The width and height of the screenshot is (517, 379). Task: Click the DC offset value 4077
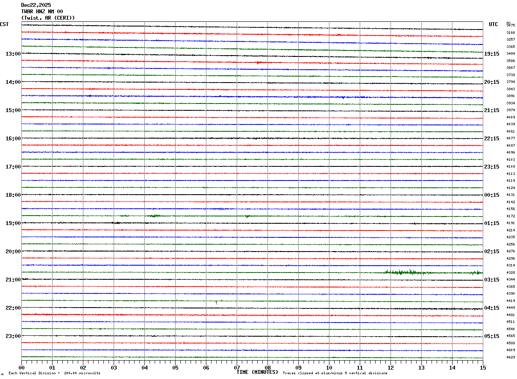pyautogui.click(x=511, y=139)
